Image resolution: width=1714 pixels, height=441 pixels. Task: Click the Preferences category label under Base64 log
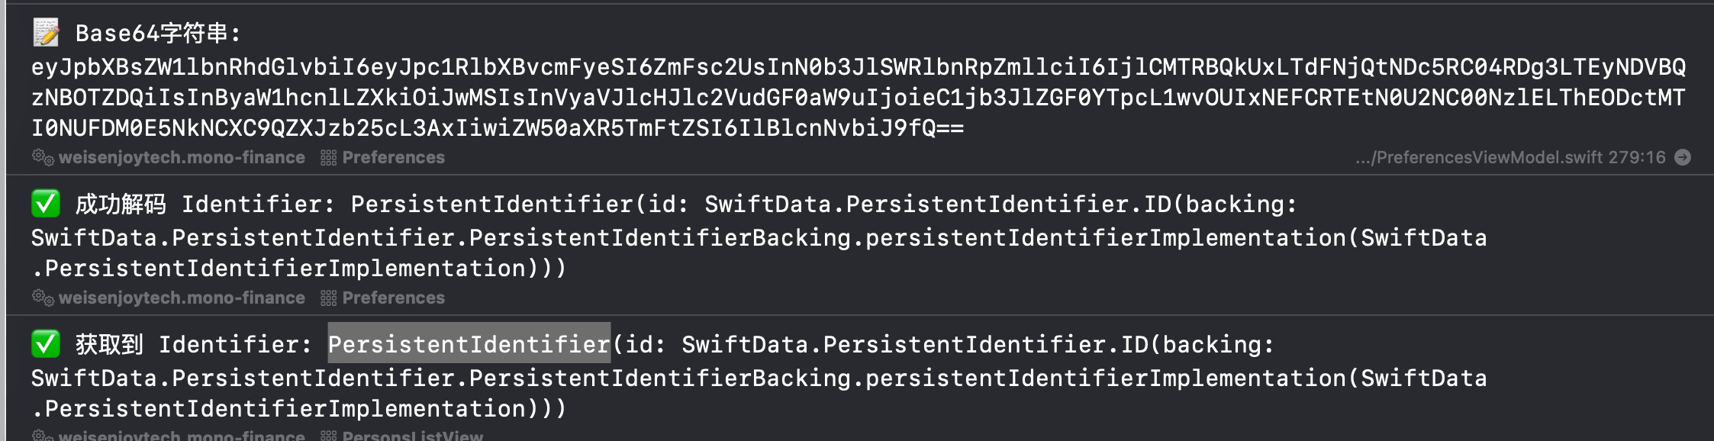(x=393, y=157)
